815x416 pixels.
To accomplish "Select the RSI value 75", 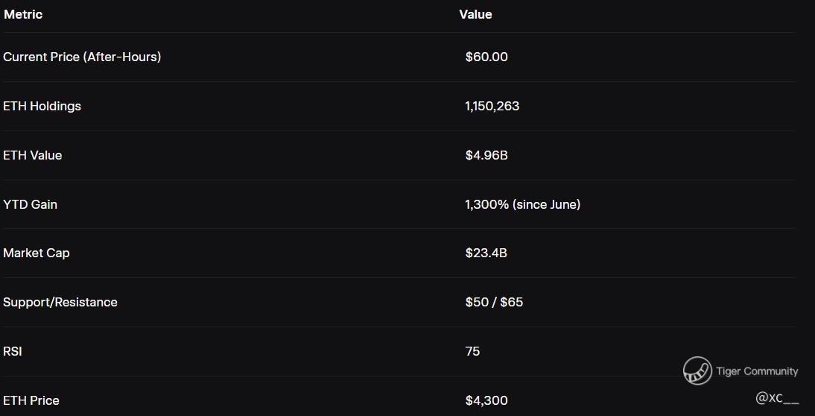I will point(472,351).
